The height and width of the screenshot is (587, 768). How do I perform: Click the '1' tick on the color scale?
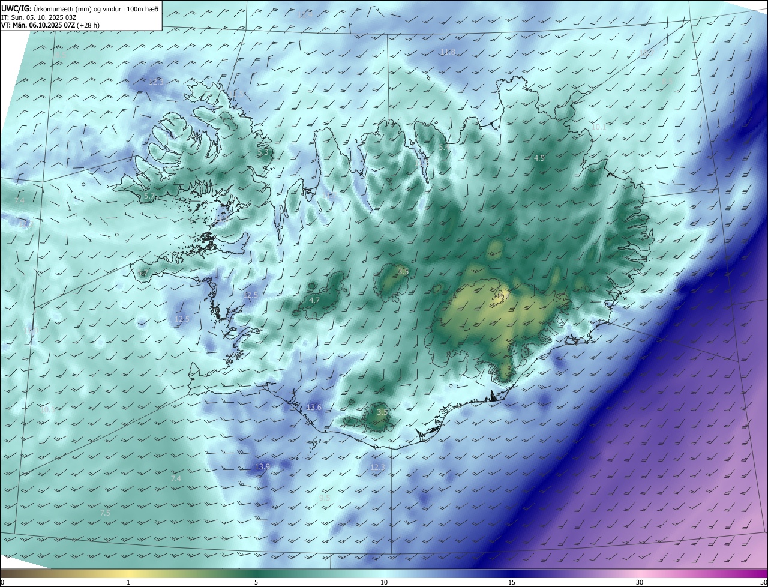click(x=128, y=582)
